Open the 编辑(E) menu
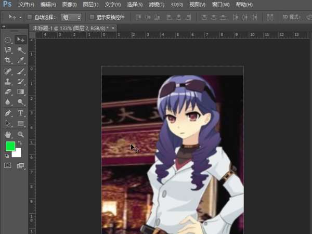 pos(48,4)
